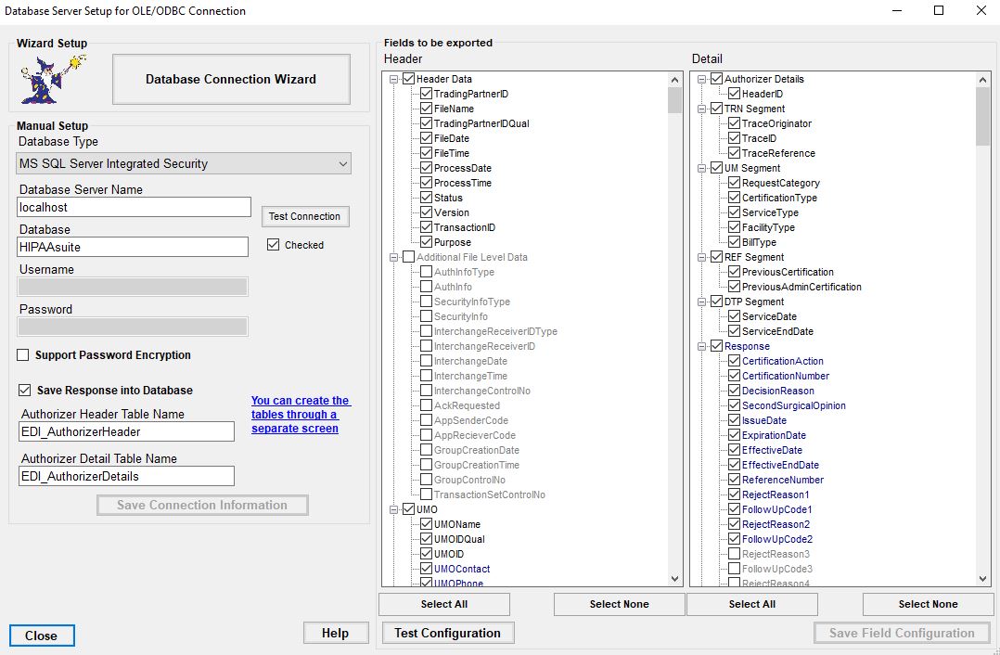This screenshot has height=655, width=1000.
Task: Uncheck the UM Segment group checkbox
Action: coord(717,168)
